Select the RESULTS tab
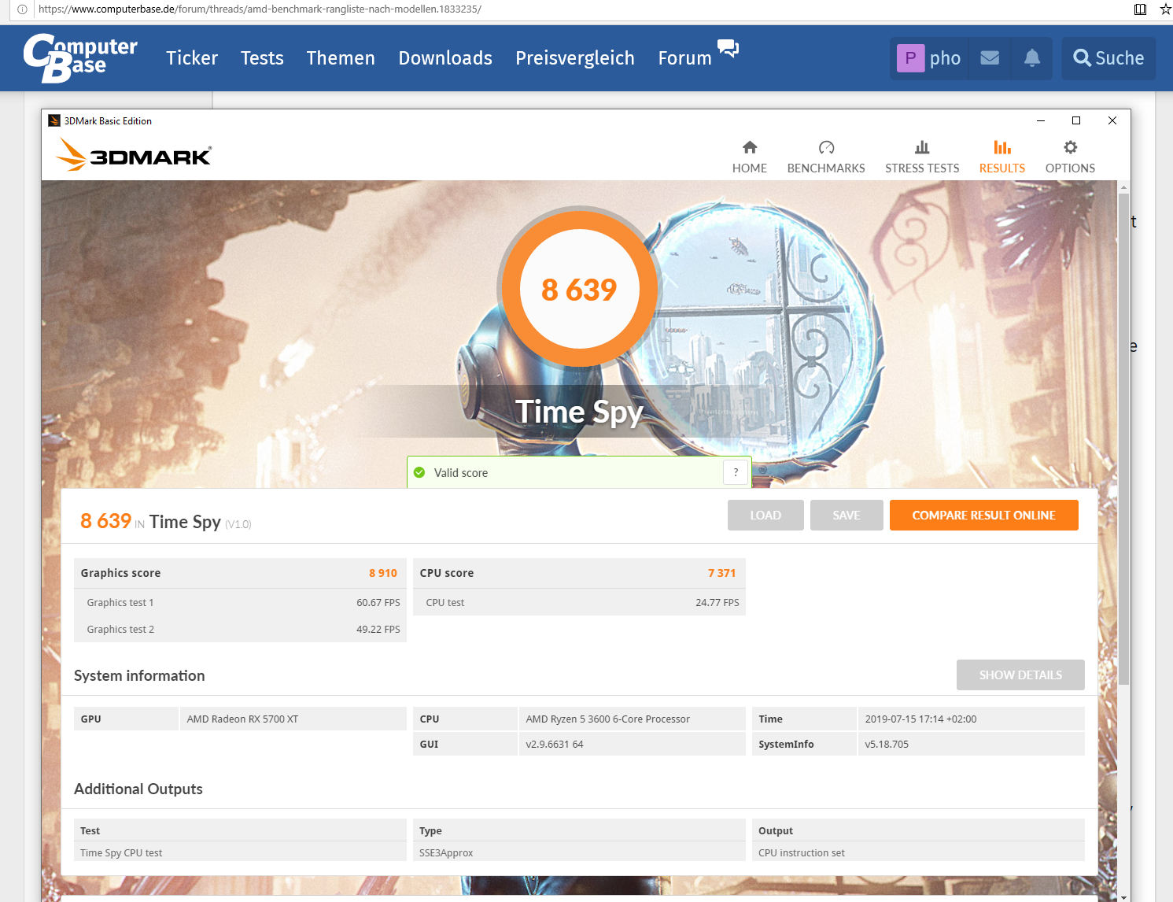Image resolution: width=1173 pixels, height=902 pixels. [x=1001, y=157]
